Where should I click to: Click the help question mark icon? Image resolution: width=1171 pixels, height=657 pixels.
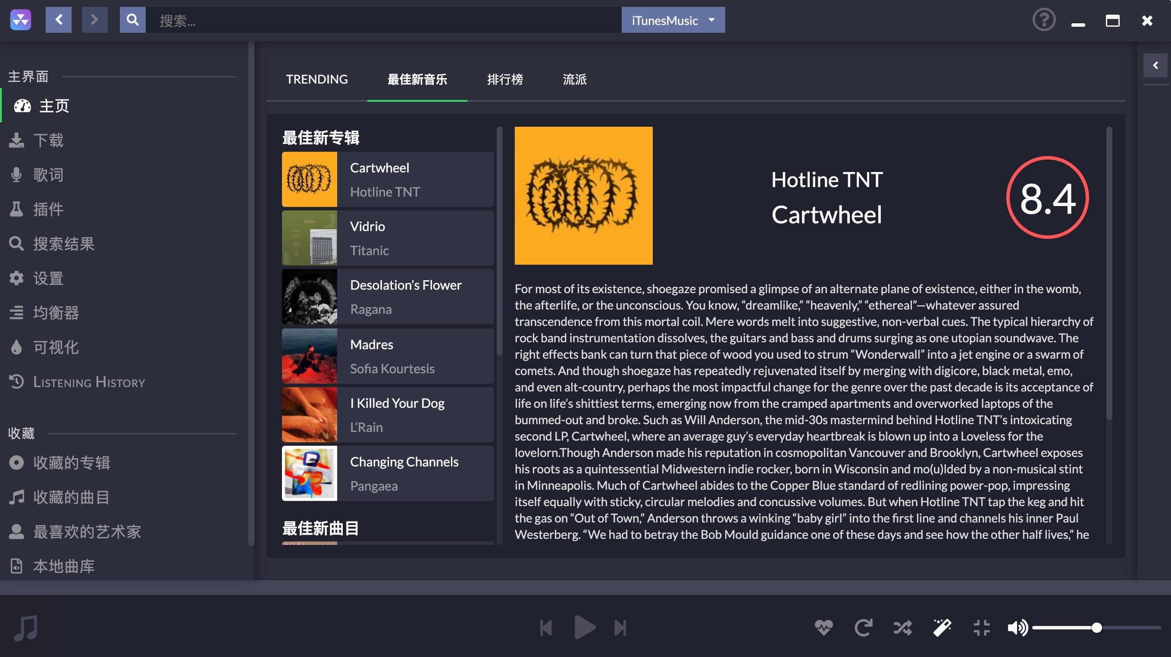pyautogui.click(x=1044, y=20)
